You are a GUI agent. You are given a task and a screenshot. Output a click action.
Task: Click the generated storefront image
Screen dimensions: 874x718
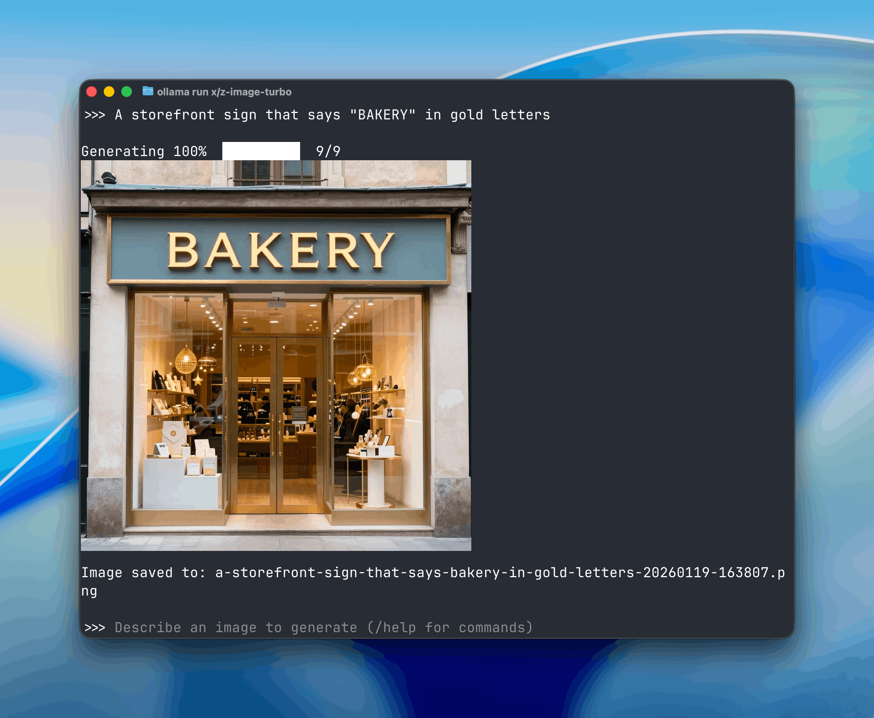276,356
